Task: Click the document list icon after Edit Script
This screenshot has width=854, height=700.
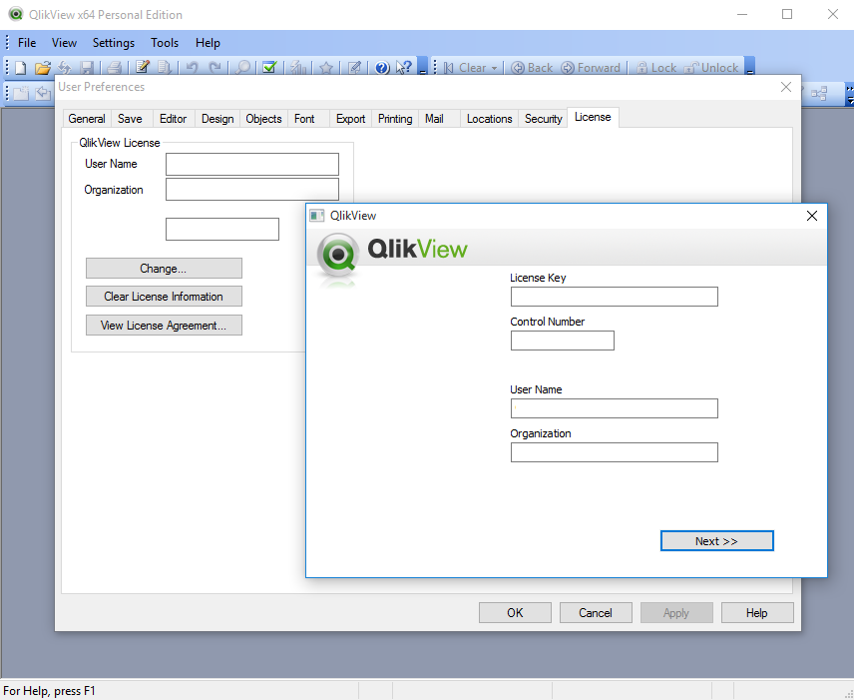Action: coord(164,68)
